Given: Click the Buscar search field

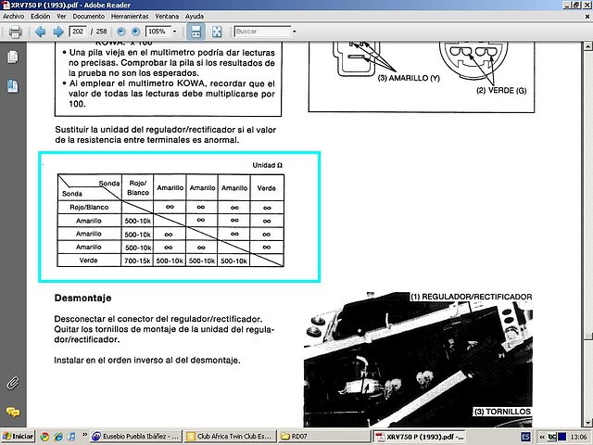Looking at the screenshot, I should pyautogui.click(x=262, y=32).
